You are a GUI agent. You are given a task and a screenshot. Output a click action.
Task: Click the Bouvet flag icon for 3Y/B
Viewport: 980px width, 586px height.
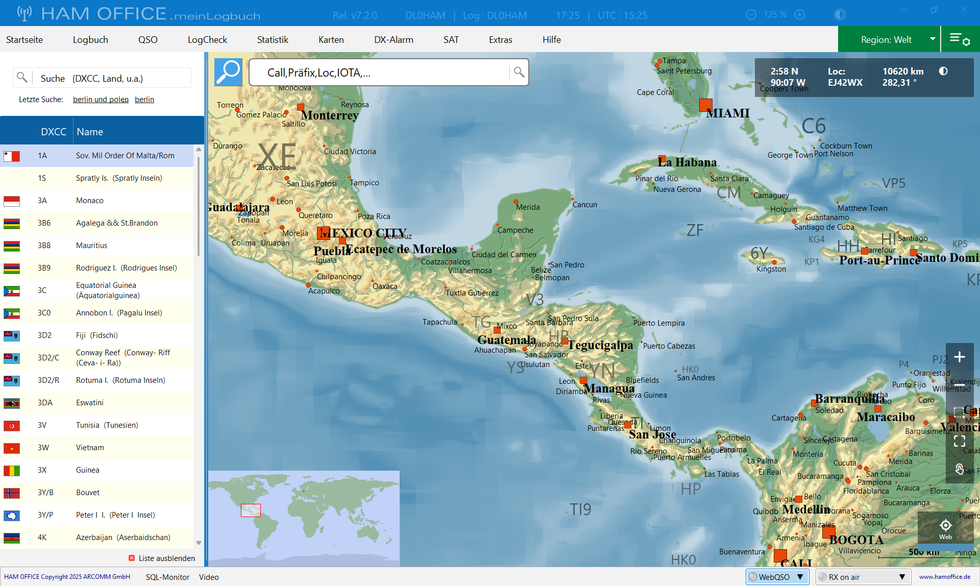coord(12,493)
